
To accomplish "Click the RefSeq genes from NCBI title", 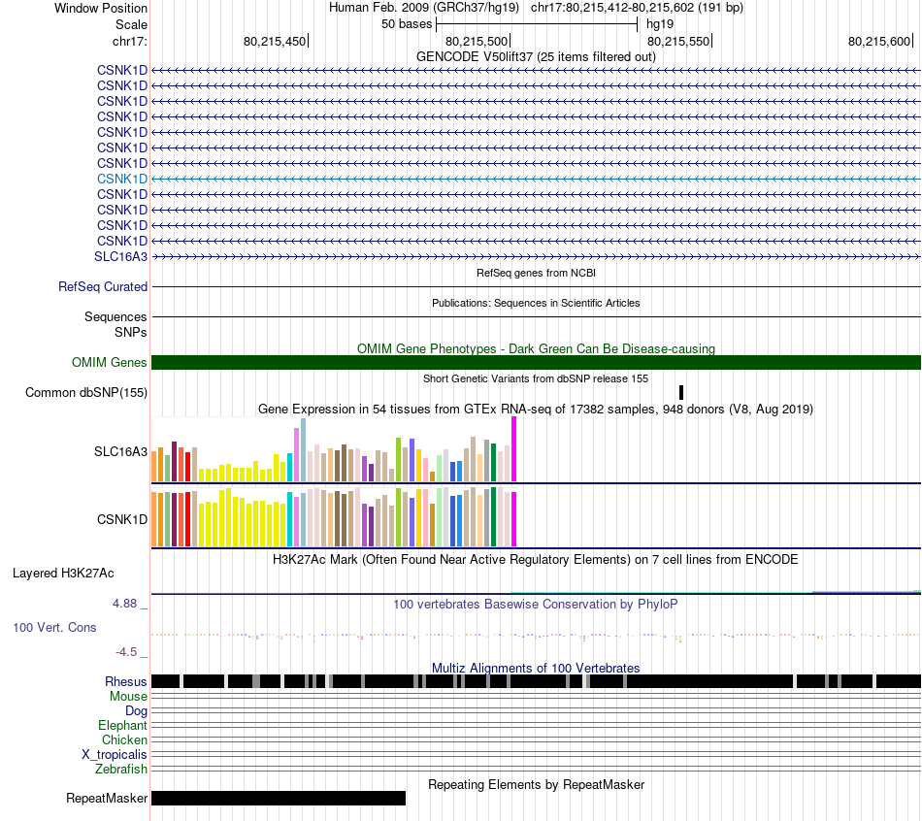I will [x=536, y=273].
